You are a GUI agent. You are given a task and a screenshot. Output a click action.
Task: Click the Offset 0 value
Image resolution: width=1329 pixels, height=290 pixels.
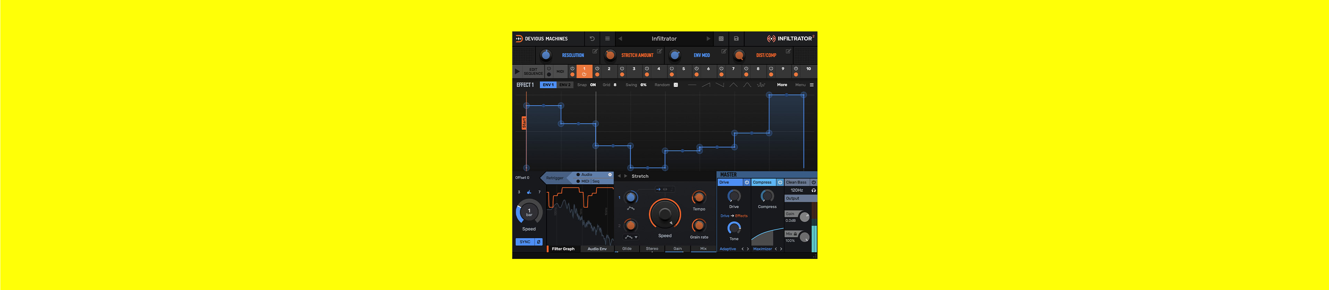tap(522, 177)
